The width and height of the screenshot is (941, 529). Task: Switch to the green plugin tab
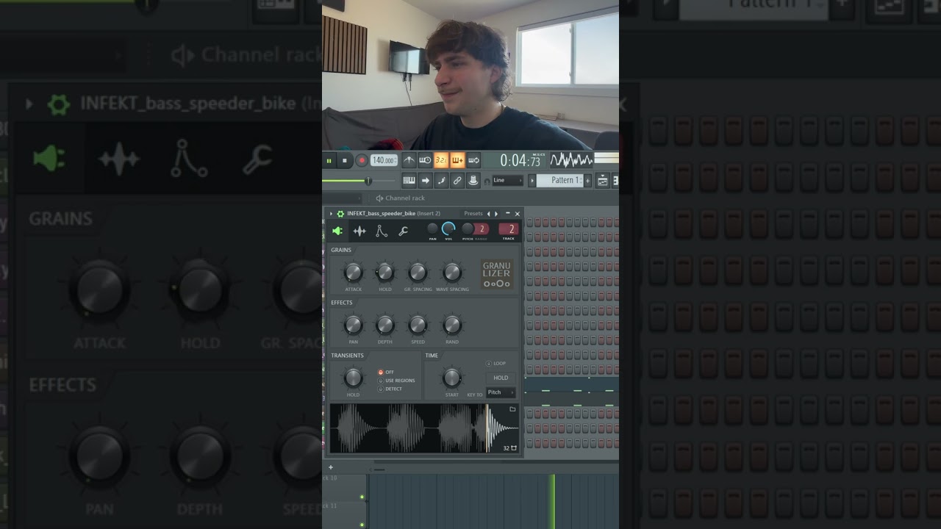(337, 231)
